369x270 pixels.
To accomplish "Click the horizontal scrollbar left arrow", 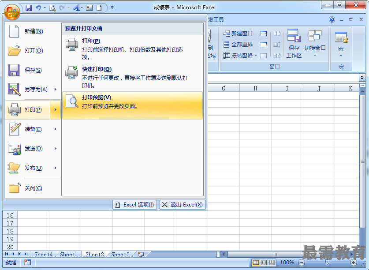I will pyautogui.click(x=224, y=255).
